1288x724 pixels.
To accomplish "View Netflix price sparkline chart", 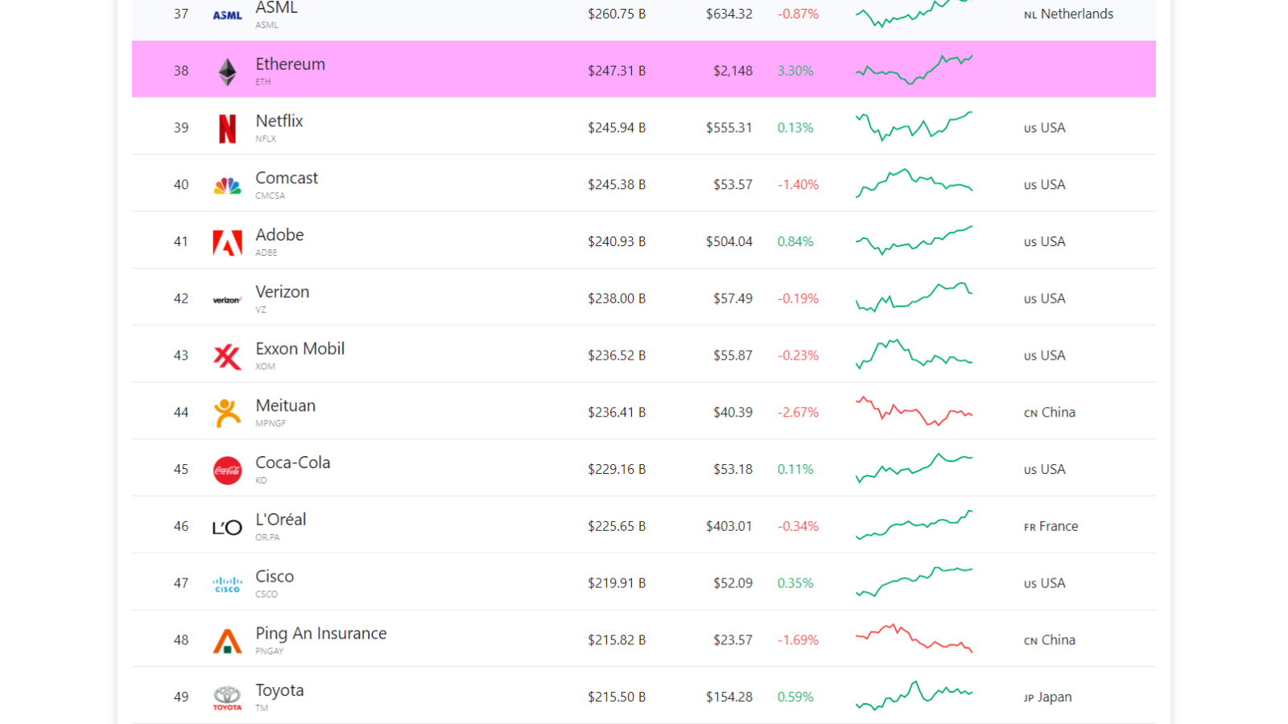I will (x=914, y=126).
